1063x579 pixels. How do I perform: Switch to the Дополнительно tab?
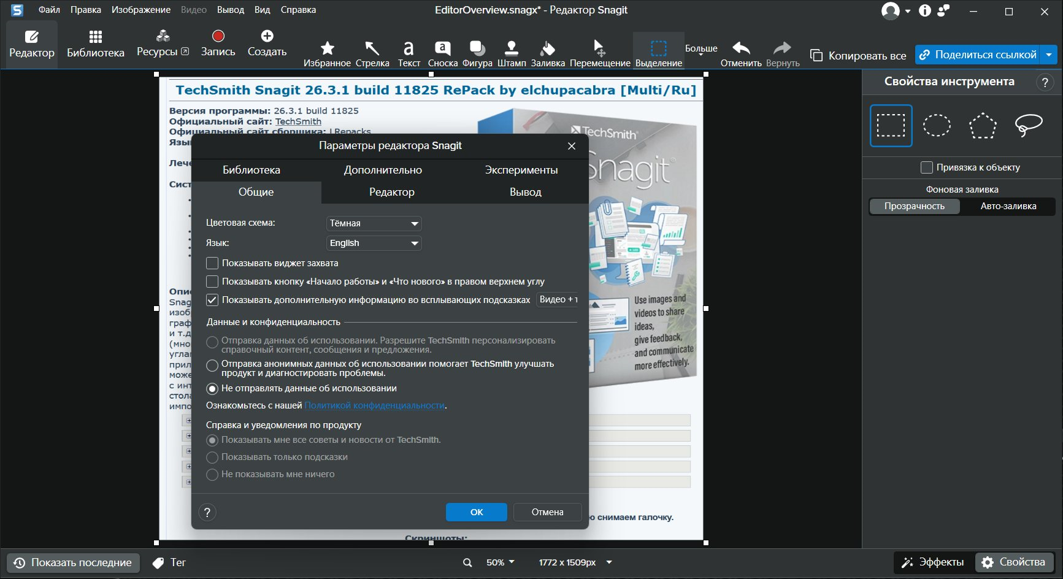383,170
